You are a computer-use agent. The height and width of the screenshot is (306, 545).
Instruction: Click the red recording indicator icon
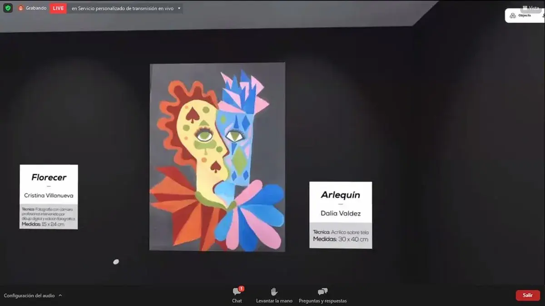tap(21, 8)
